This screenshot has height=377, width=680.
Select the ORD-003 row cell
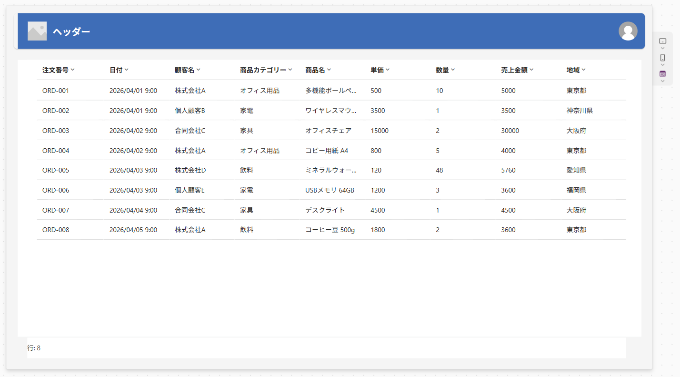56,131
